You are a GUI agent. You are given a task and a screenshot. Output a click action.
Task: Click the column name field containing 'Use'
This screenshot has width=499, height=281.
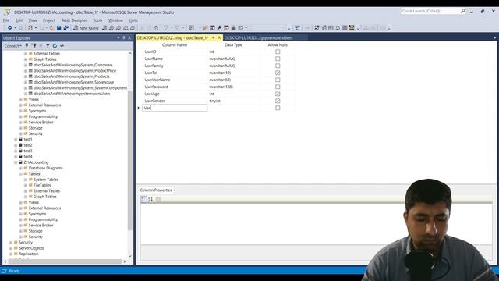(x=175, y=108)
